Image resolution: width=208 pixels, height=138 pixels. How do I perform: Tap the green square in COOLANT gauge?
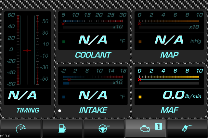click(x=64, y=42)
